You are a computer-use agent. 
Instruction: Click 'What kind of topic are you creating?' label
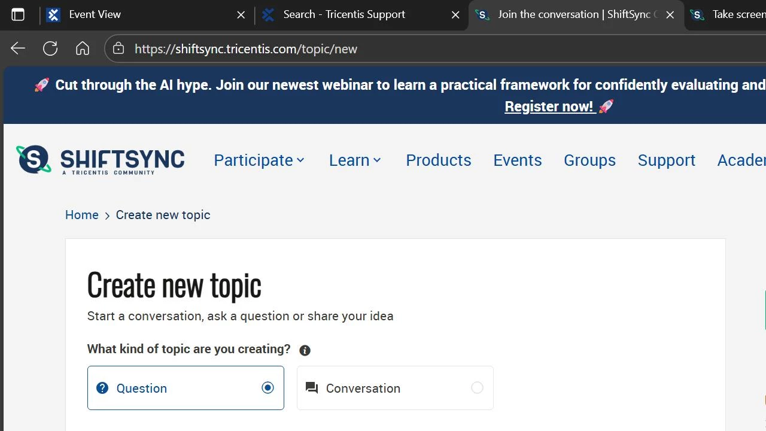[x=189, y=349]
